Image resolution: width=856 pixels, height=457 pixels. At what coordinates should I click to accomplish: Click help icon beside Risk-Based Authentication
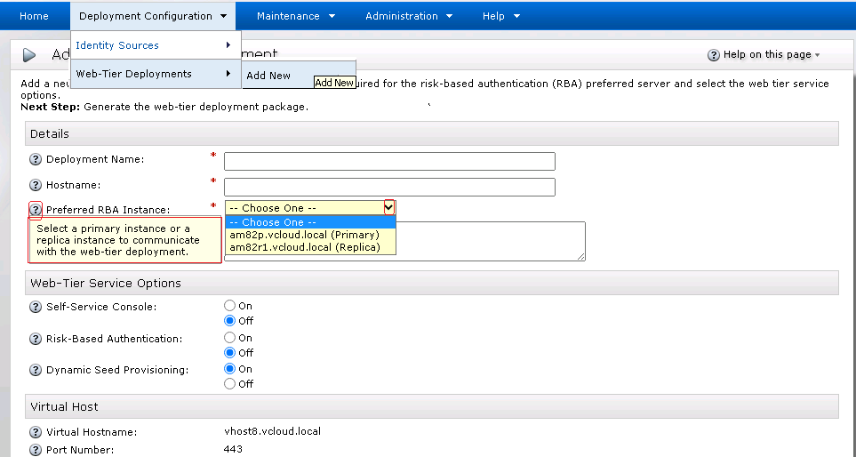[36, 339]
